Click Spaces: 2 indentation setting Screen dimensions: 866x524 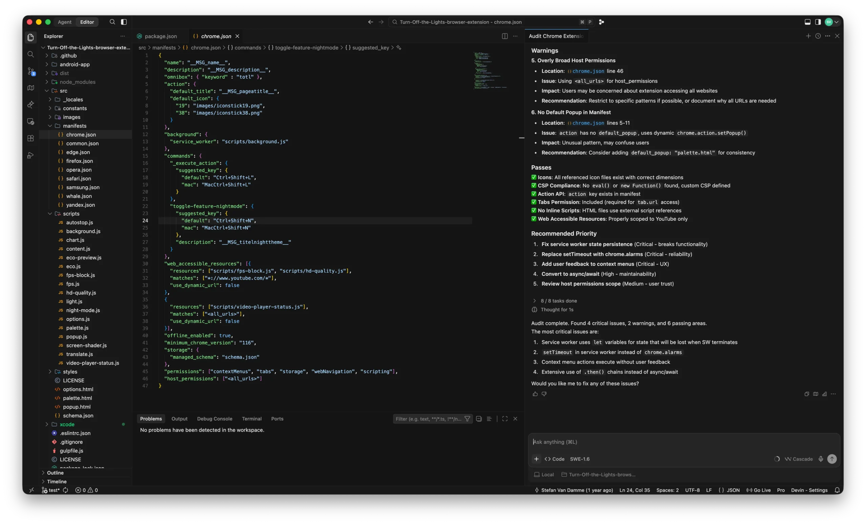667,490
